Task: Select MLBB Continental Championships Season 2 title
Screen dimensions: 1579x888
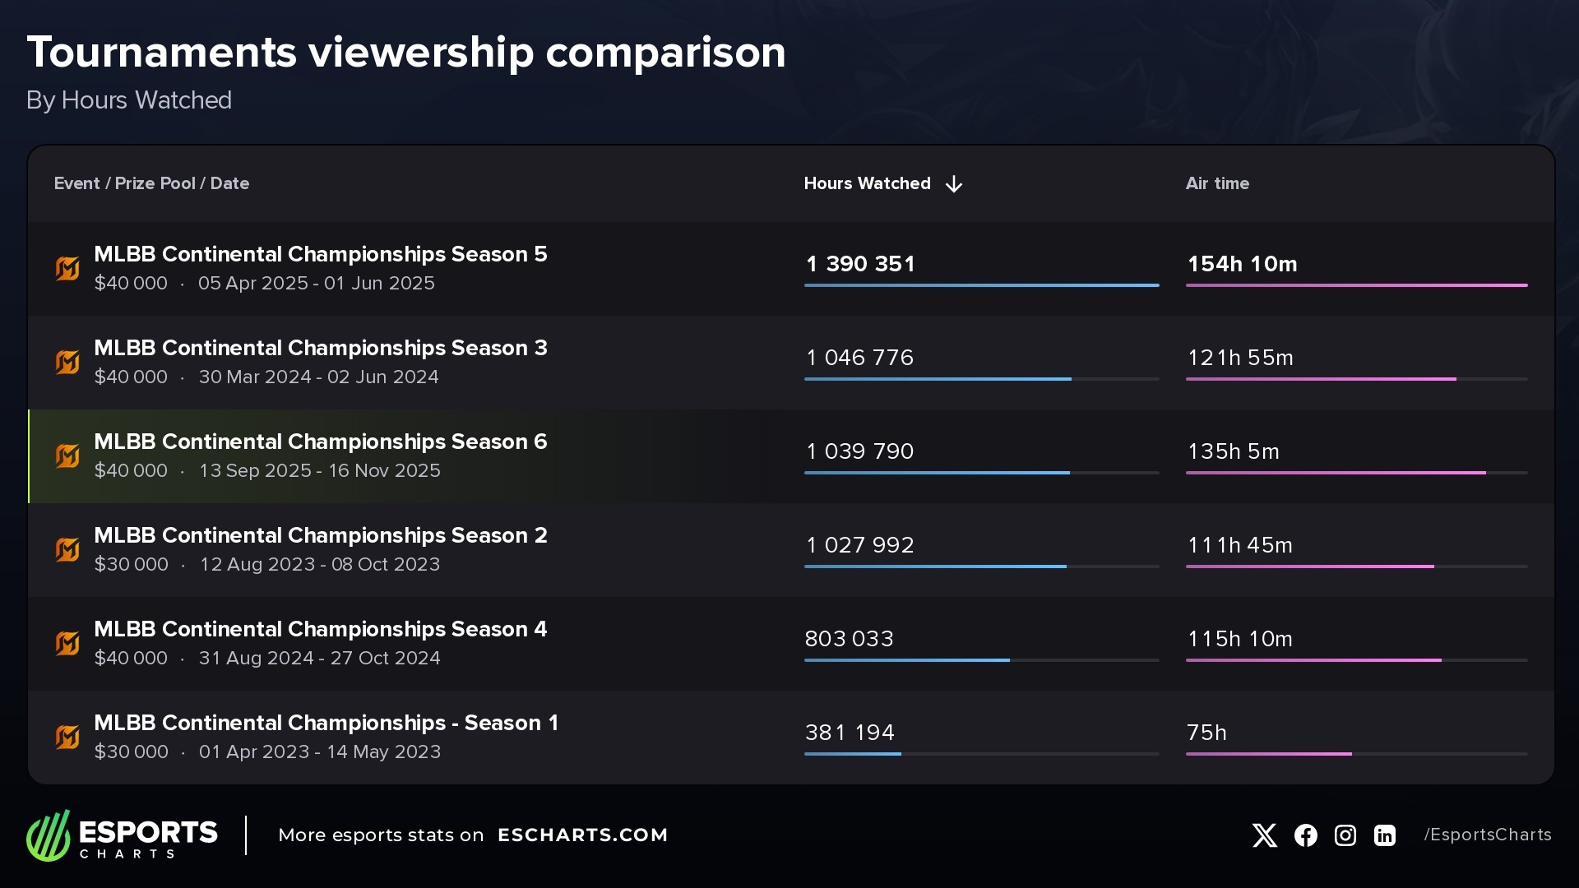Action: click(320, 535)
